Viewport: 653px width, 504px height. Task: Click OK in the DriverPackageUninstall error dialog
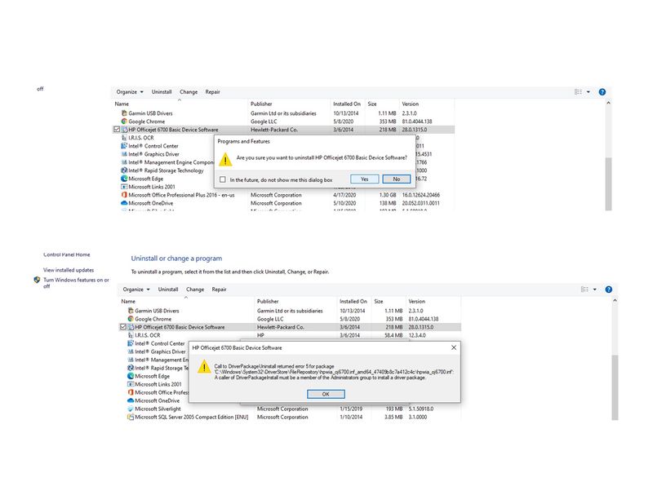326,394
